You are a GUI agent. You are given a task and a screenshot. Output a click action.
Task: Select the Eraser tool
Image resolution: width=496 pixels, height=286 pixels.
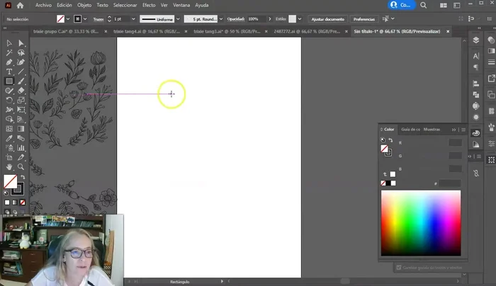pos(21,91)
